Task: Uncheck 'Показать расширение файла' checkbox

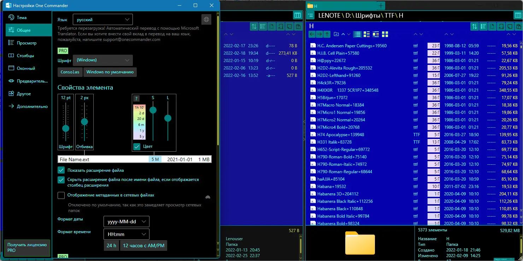Action: pyautogui.click(x=61, y=170)
